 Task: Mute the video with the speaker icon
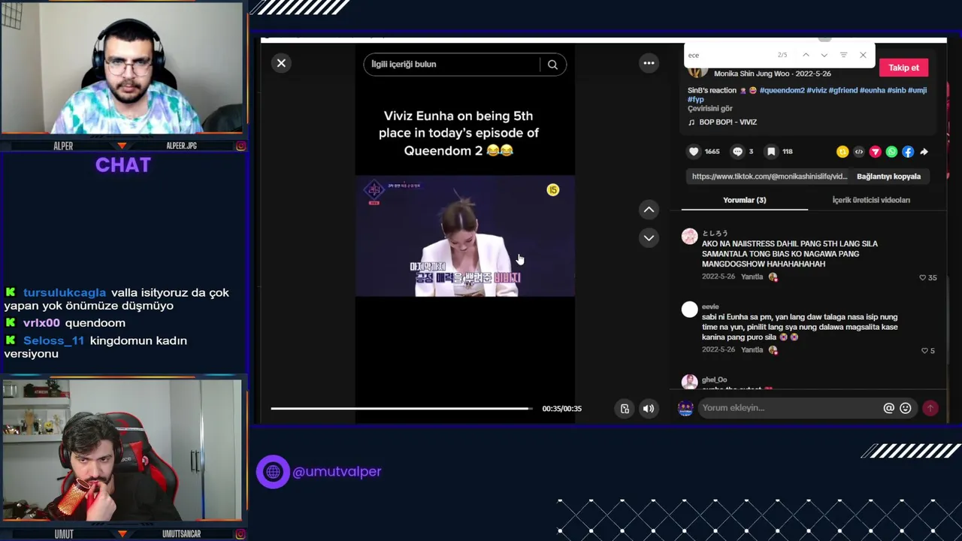point(648,409)
